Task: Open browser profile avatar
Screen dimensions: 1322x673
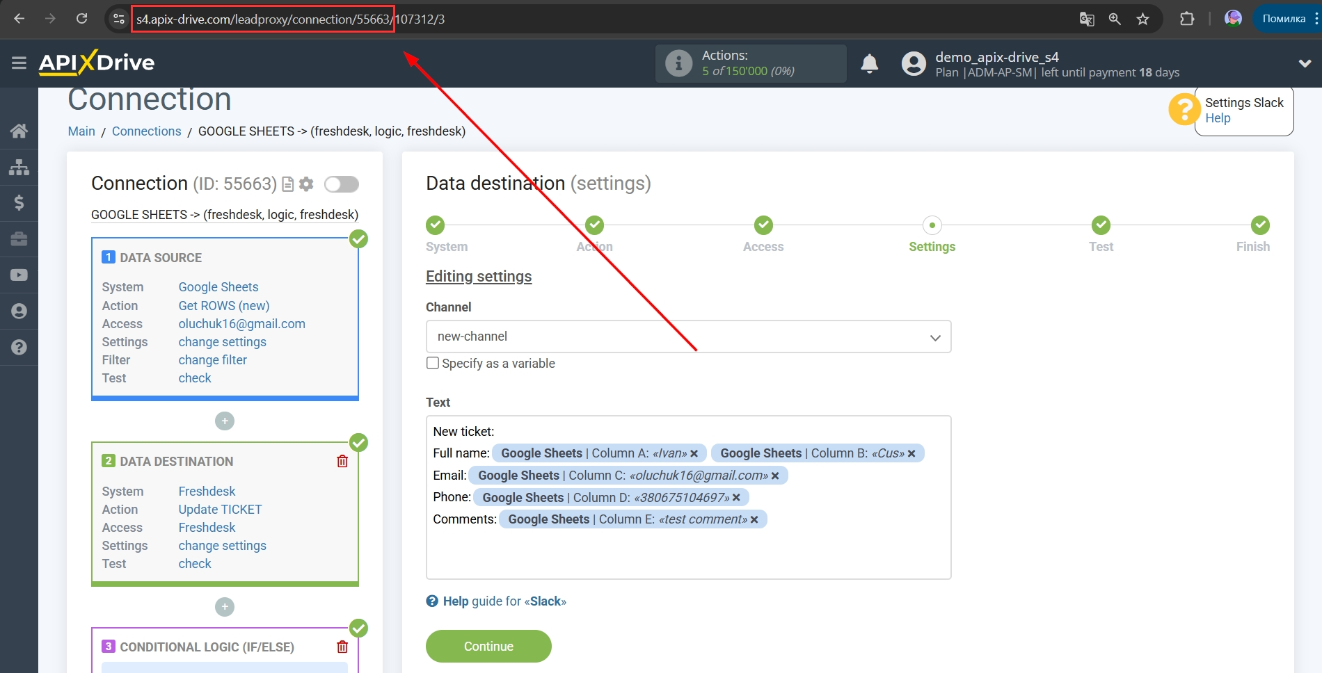Action: click(1233, 19)
